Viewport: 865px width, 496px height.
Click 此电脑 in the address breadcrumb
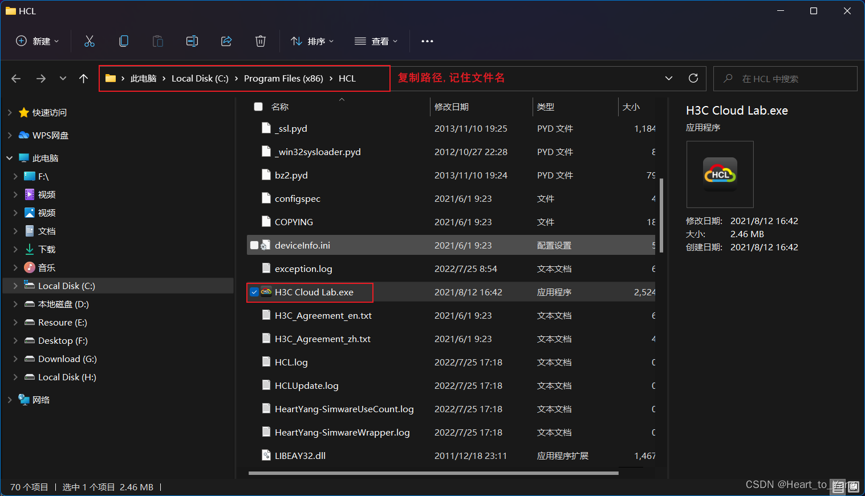(x=143, y=79)
